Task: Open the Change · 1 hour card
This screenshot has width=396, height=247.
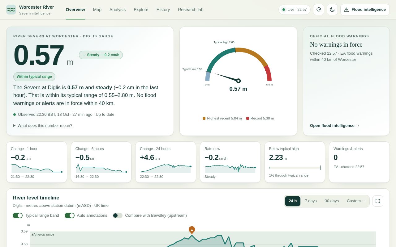Action: pyautogui.click(x=37, y=162)
